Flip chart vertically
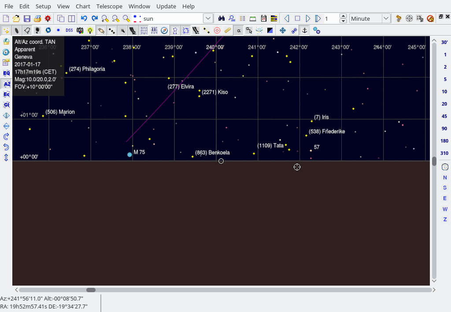 pos(6,126)
